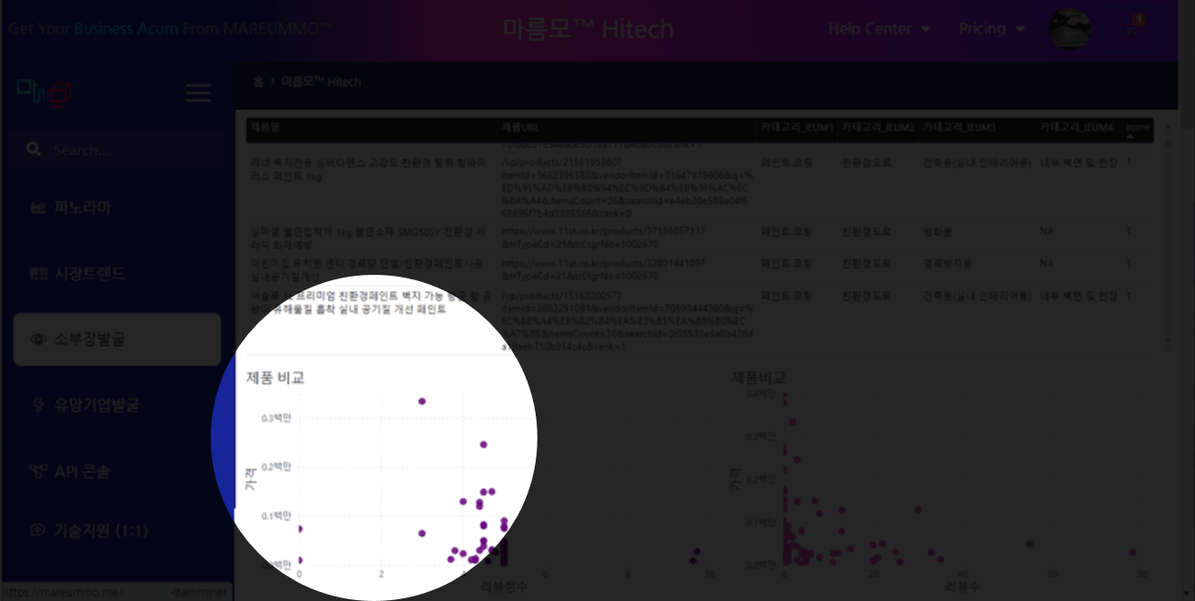Open the shopping cart icon with badge
This screenshot has height=601, width=1195.
[1135, 27]
